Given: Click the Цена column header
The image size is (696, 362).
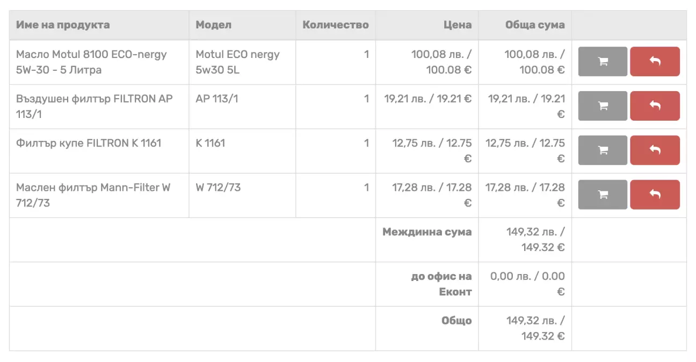Looking at the screenshot, I should tap(458, 25).
